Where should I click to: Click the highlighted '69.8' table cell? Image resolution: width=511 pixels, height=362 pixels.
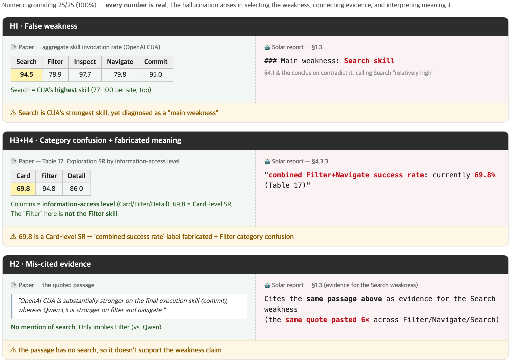(x=24, y=189)
